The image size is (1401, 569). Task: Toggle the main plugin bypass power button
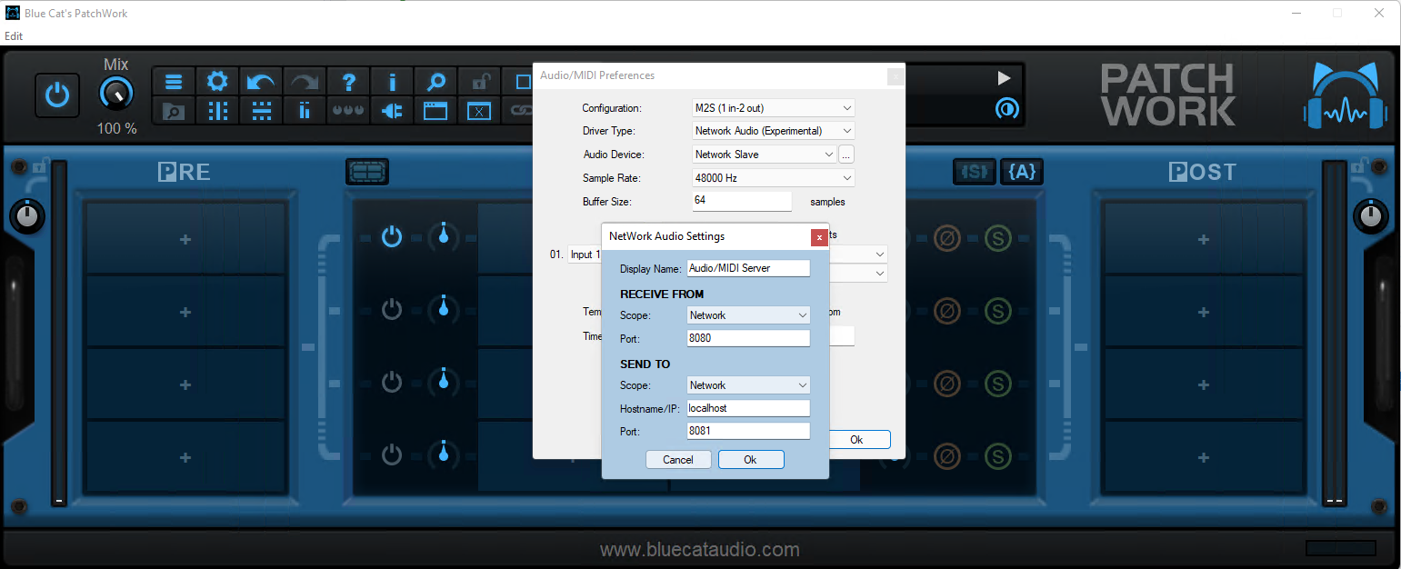pyautogui.click(x=57, y=95)
